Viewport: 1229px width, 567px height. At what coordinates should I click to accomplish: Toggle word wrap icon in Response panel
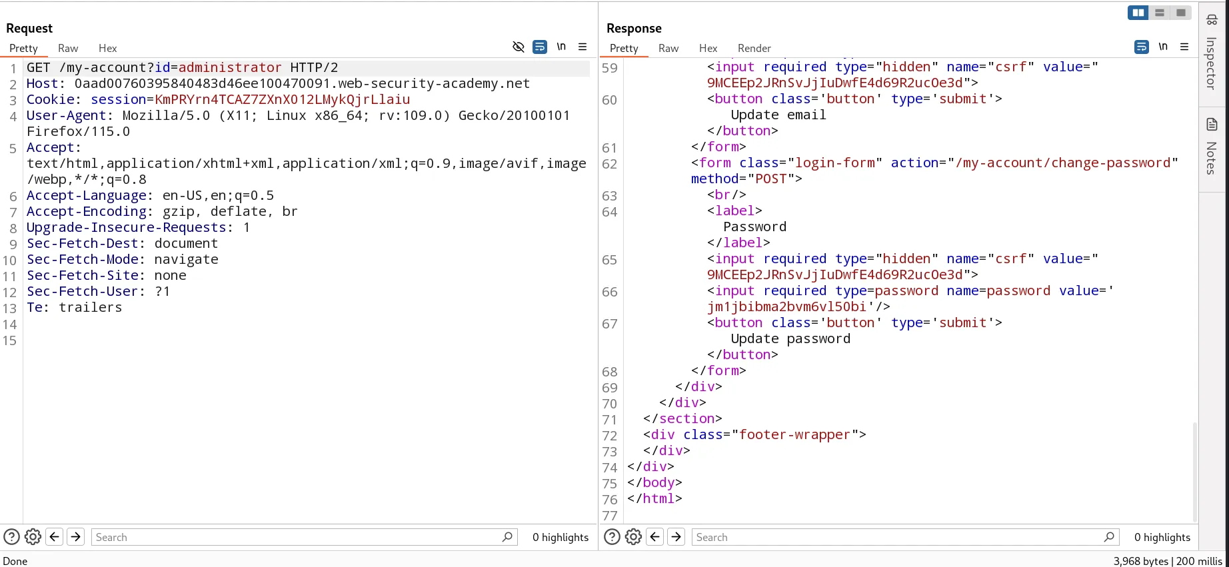[x=1142, y=47]
